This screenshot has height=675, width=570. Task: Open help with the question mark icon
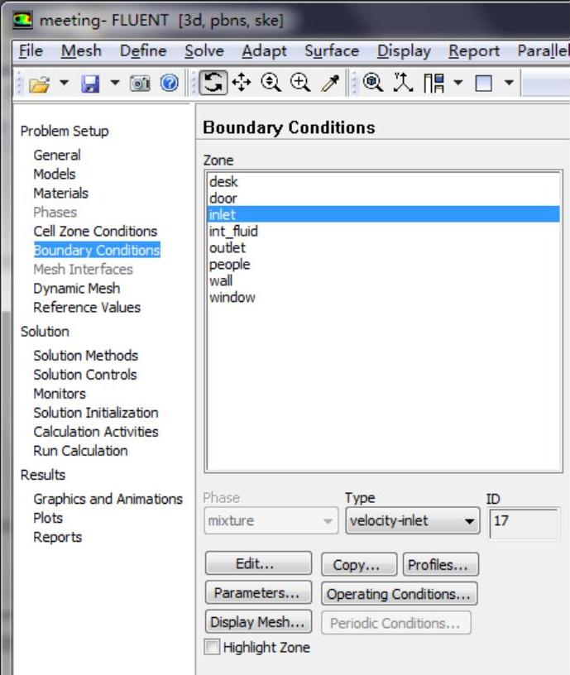169,84
